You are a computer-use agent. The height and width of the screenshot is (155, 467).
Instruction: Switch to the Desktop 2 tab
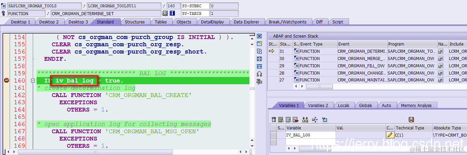(49, 22)
